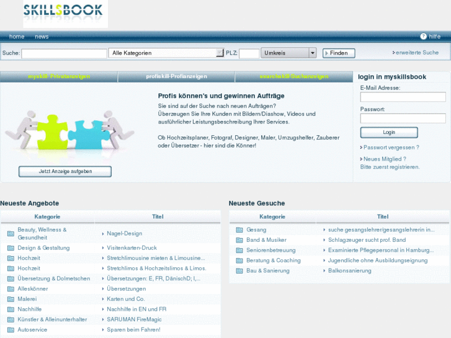Image resolution: width=451 pixels, height=338 pixels.
Task: Open Nachhilfe in EN und FR listing
Action: click(x=136, y=309)
